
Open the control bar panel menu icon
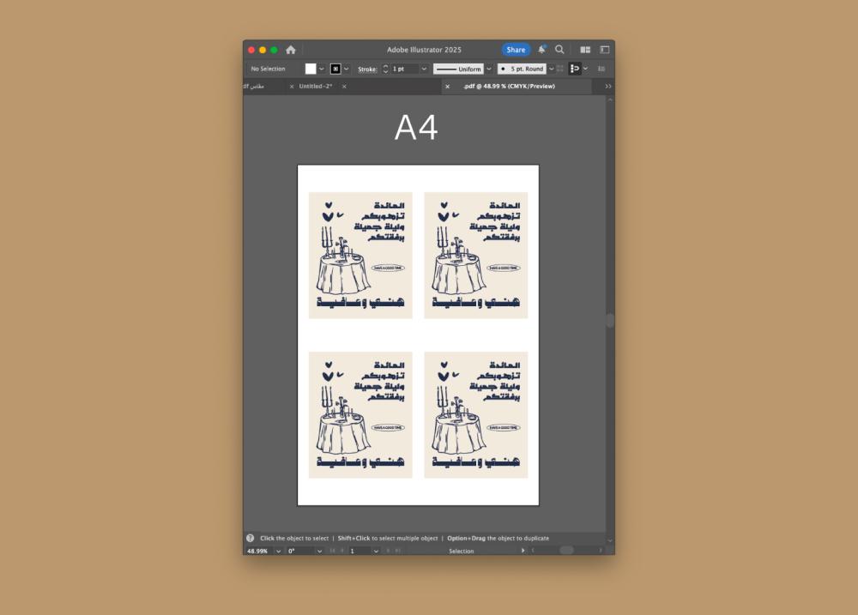[601, 69]
